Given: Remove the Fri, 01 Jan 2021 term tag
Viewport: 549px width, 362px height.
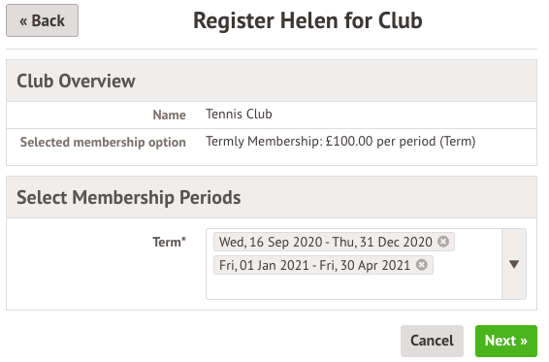Looking at the screenshot, I should click(x=422, y=265).
